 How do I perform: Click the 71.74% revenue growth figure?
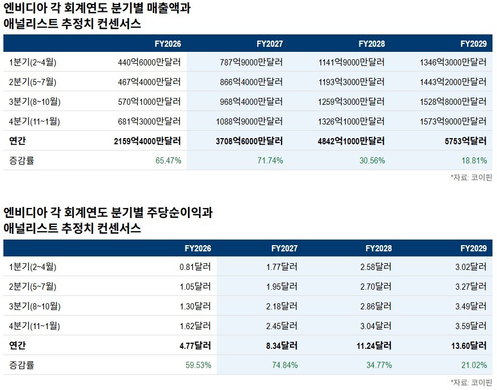(x=270, y=161)
